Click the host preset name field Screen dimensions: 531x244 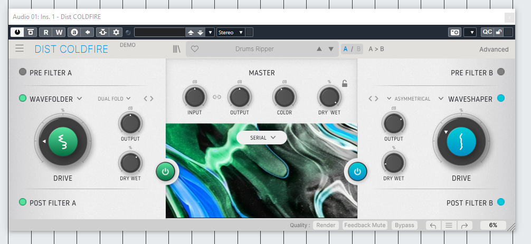tap(159, 33)
